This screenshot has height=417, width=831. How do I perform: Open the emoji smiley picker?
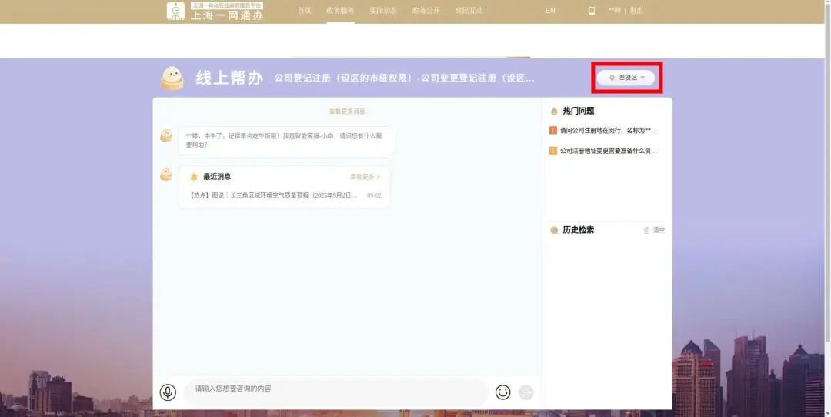[x=502, y=392]
